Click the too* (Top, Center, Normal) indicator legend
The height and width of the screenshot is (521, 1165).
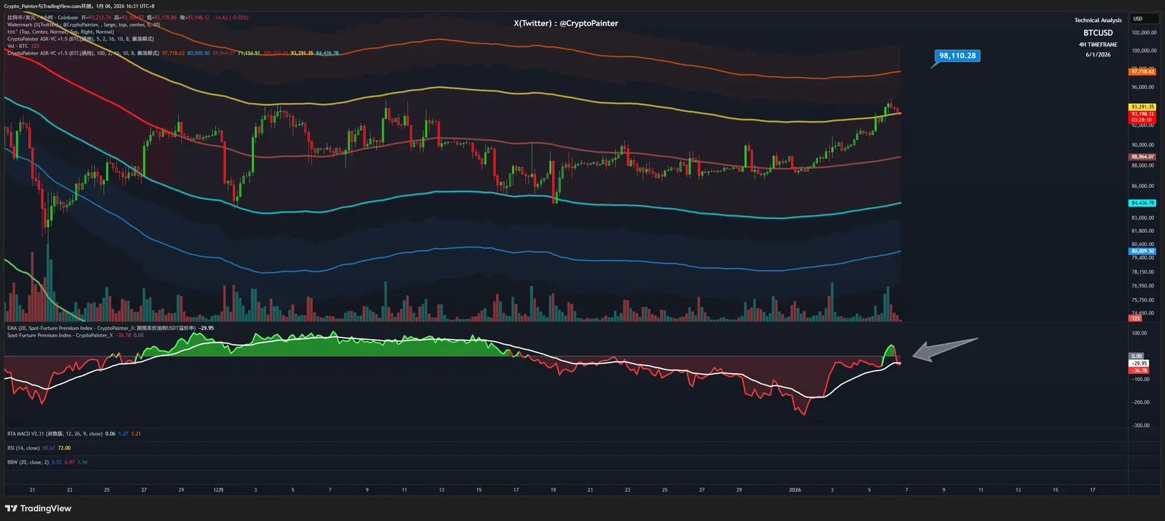pos(60,31)
